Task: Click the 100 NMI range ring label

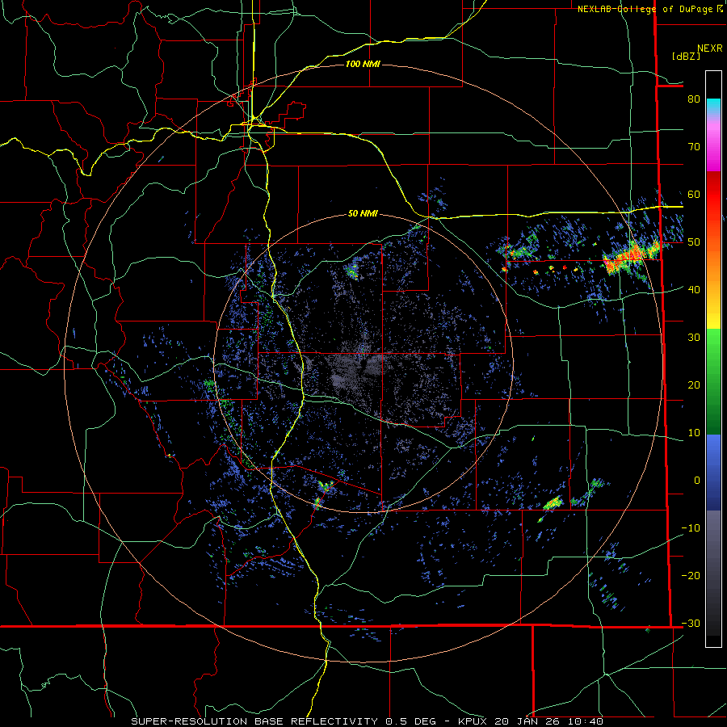Action: (363, 64)
